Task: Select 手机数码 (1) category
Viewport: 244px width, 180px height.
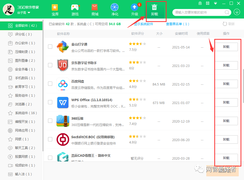Action: pos(21,78)
